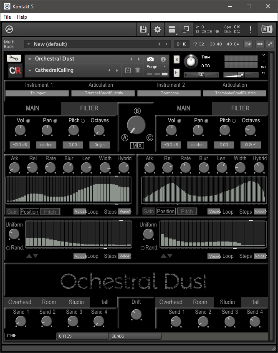278x353 pixels.
Task: Open CathedralCalling snapshot dropdown arrow
Action: point(30,71)
